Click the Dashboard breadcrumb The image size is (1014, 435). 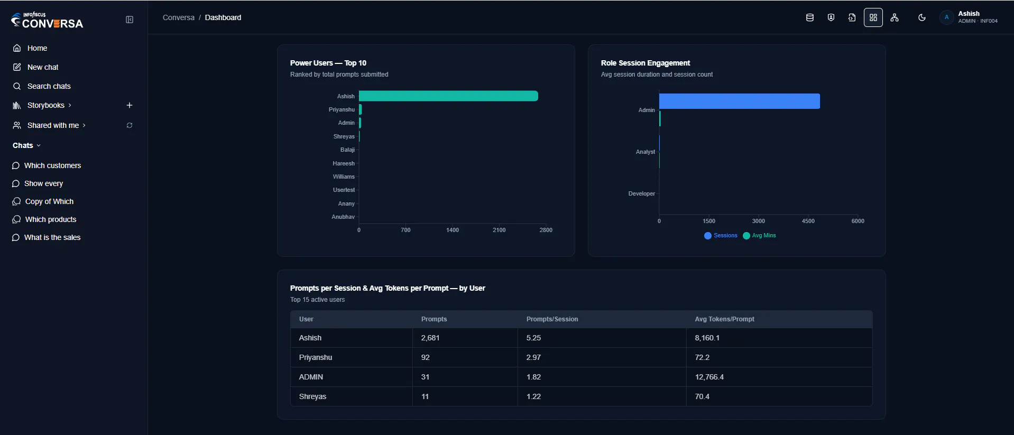223,17
